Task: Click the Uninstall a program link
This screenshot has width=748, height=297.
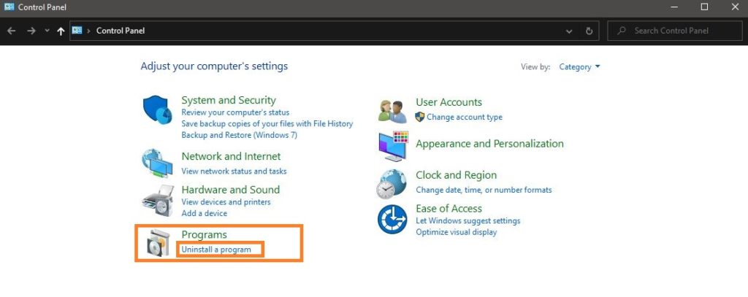Action: coord(216,250)
